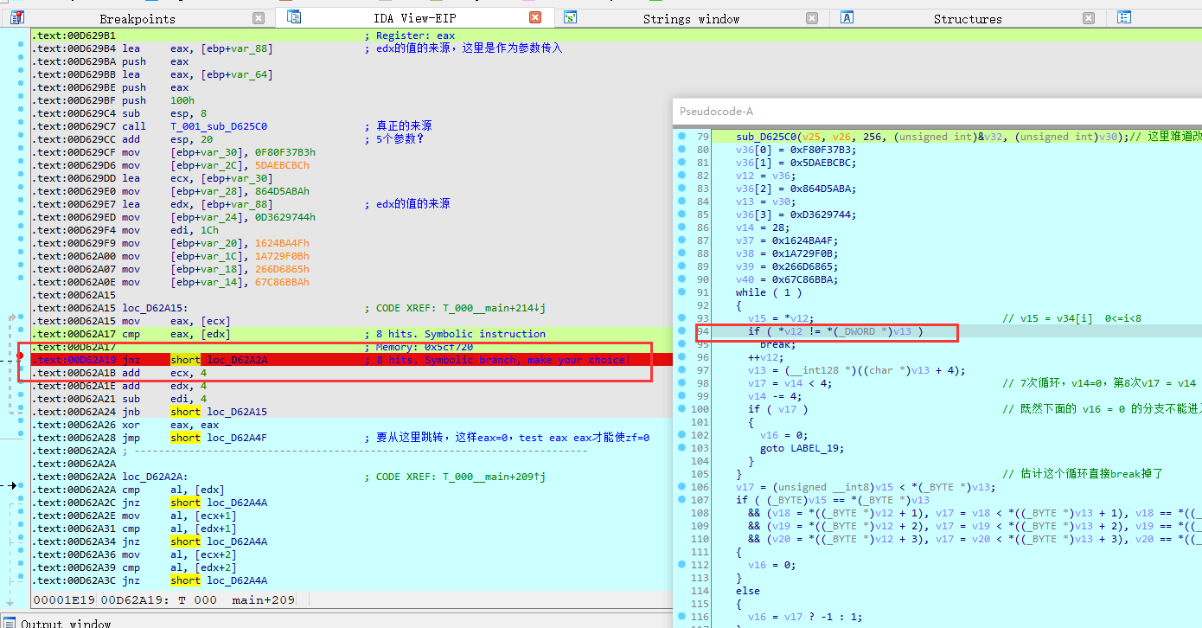Image resolution: width=1202 pixels, height=628 pixels.
Task: Click the IDA View-EIP tab icon
Action: click(294, 17)
